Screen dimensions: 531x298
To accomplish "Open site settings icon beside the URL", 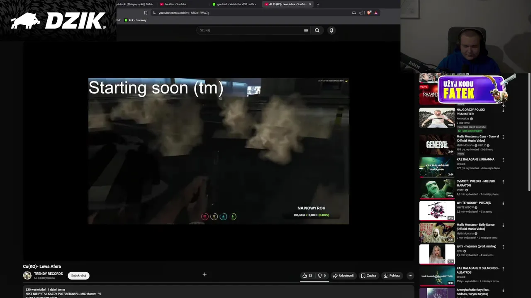I will [x=154, y=13].
